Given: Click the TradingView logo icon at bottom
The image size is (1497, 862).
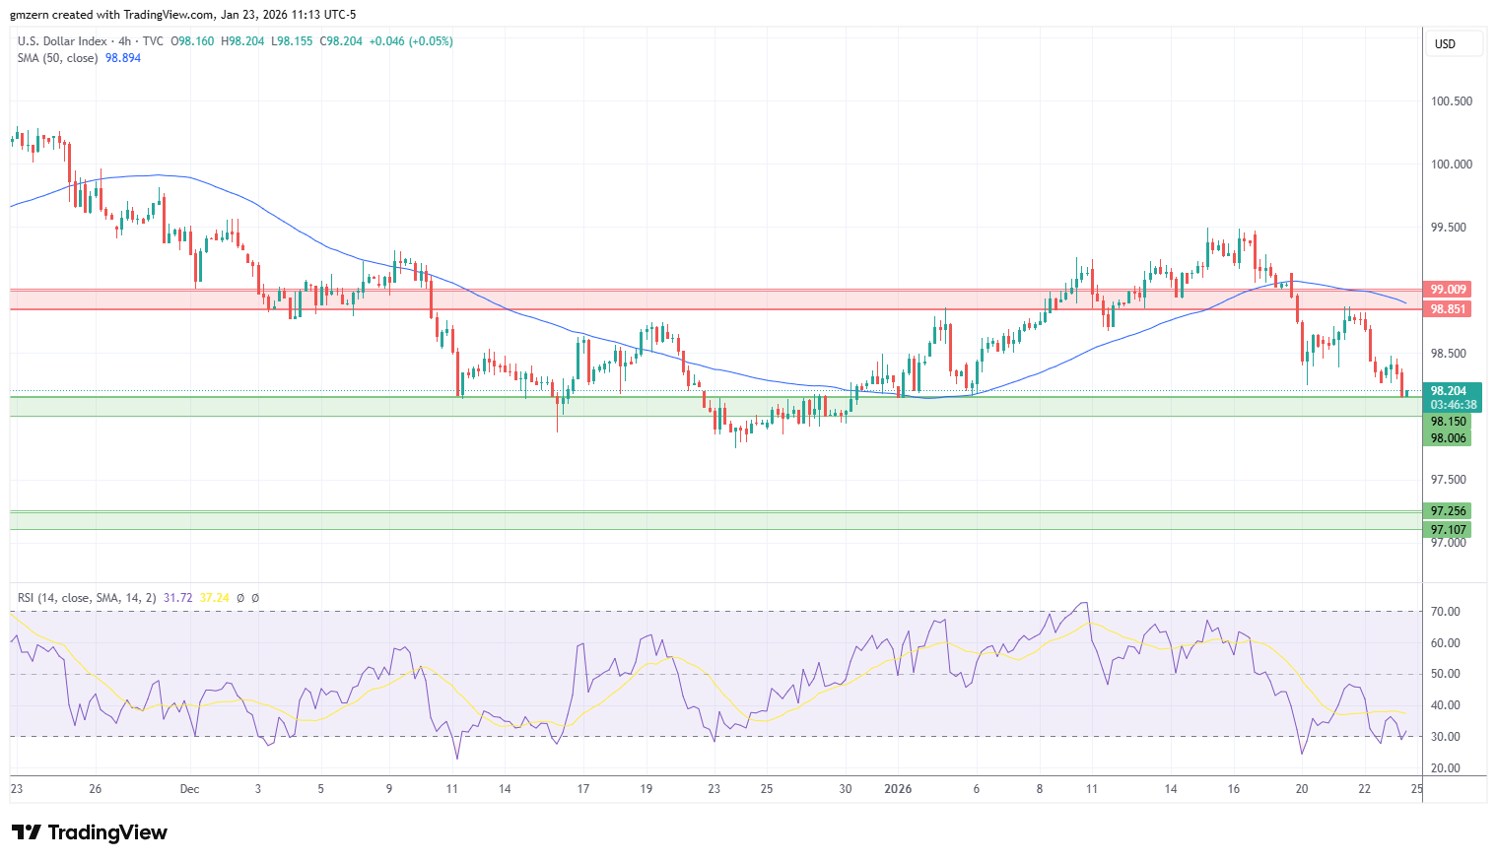Looking at the screenshot, I should pos(27,832).
